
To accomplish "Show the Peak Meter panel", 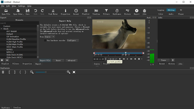I will (53, 12).
